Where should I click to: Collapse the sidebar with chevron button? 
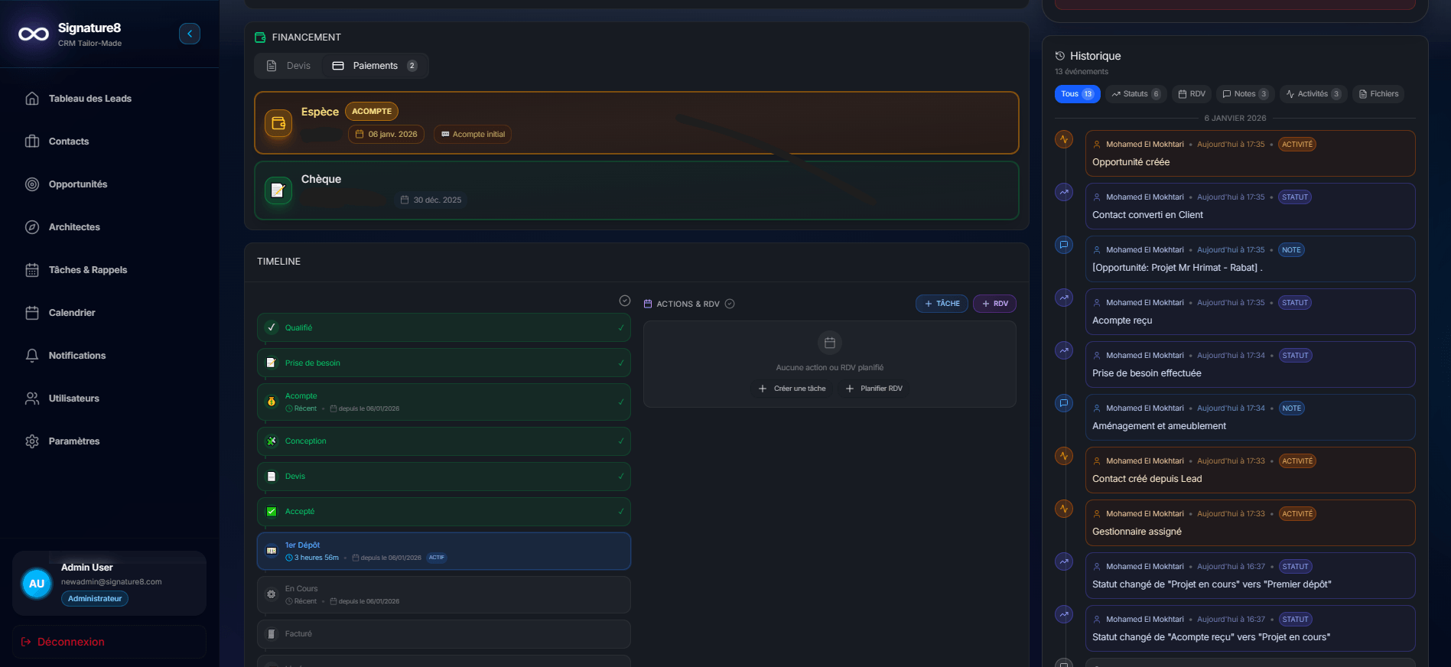coord(190,34)
